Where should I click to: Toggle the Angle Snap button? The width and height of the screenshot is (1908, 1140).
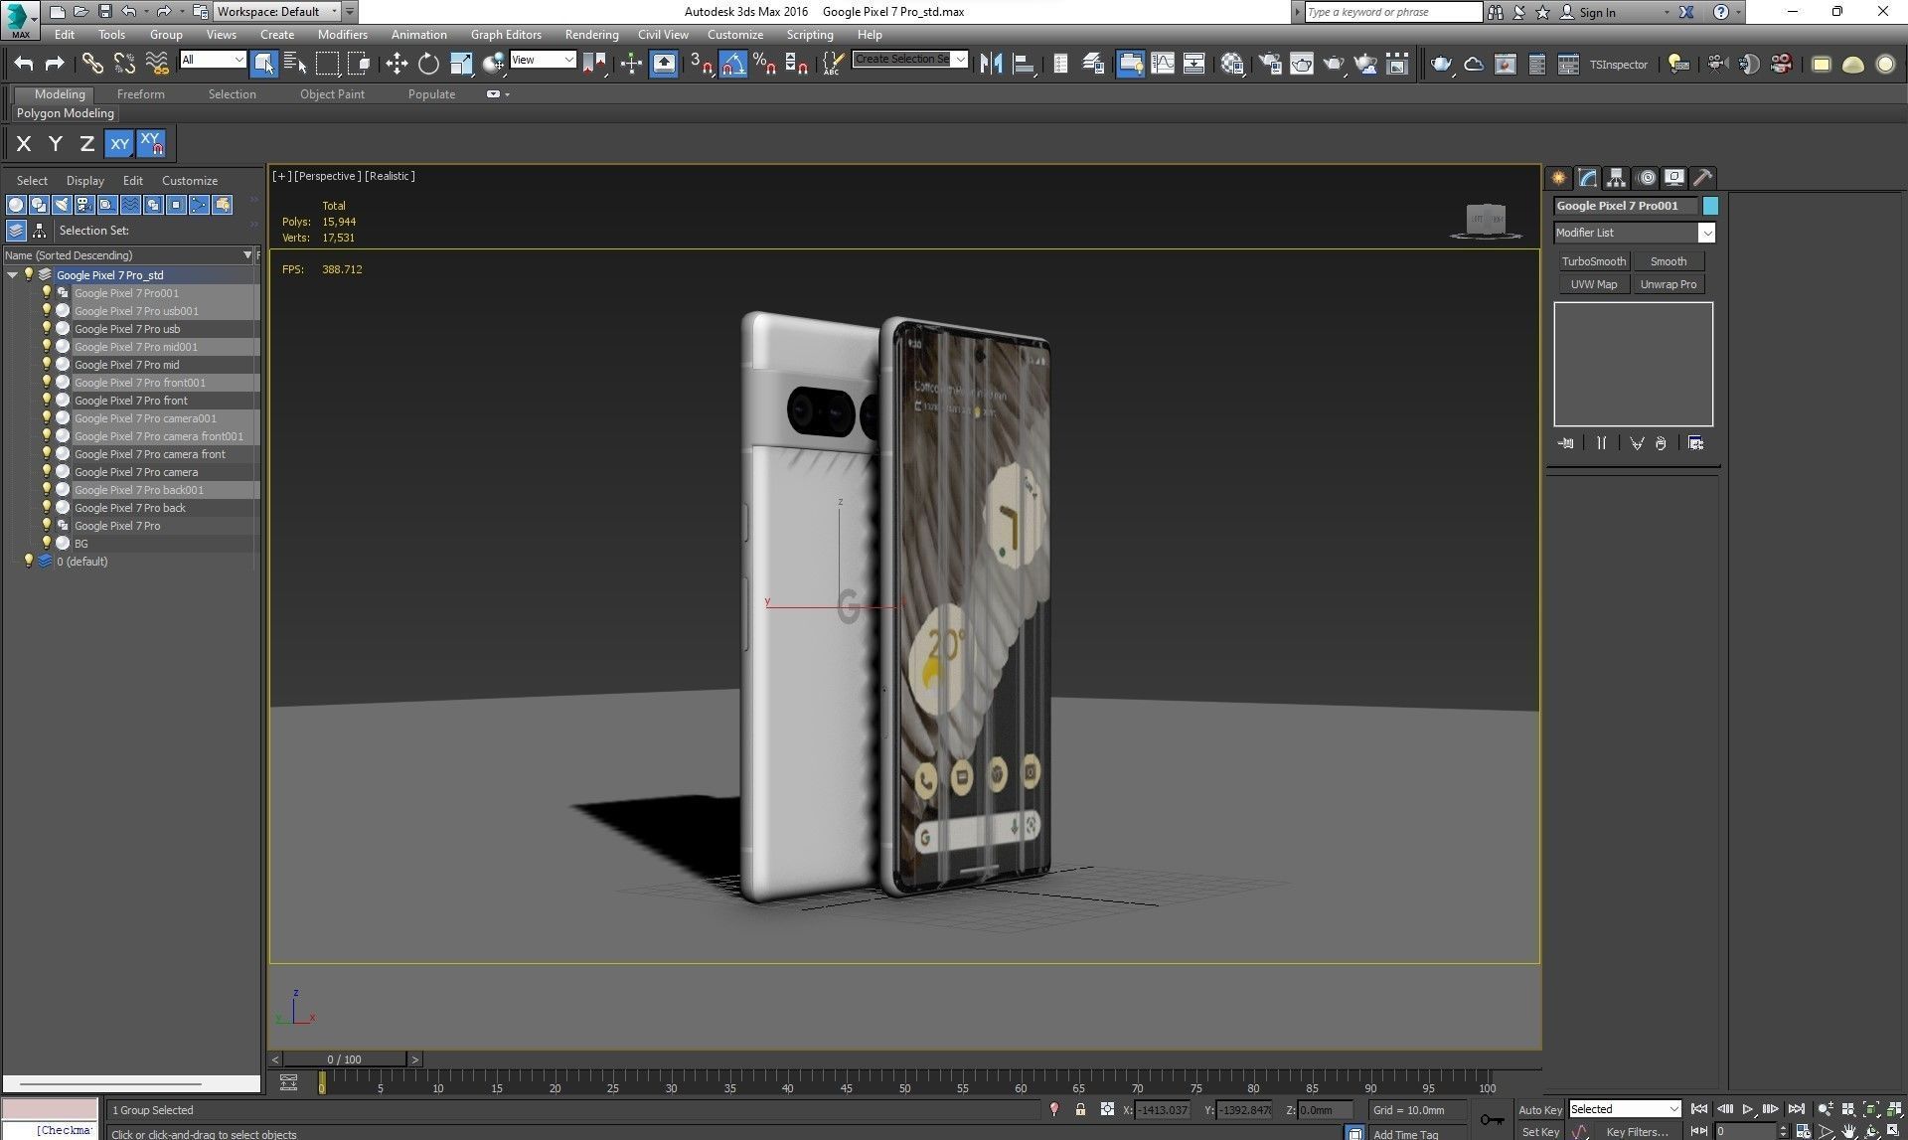tap(732, 64)
